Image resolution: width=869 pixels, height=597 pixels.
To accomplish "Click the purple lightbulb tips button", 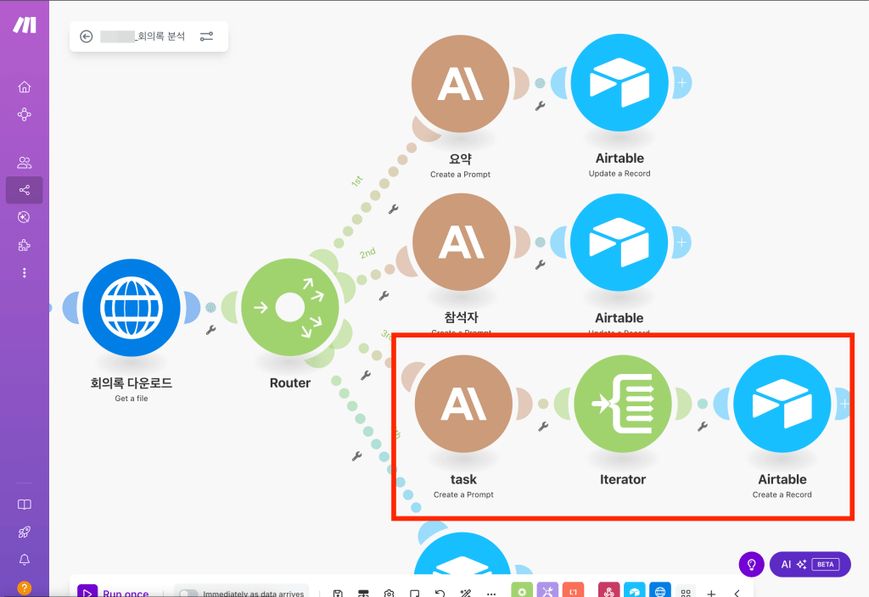I will pyautogui.click(x=751, y=564).
